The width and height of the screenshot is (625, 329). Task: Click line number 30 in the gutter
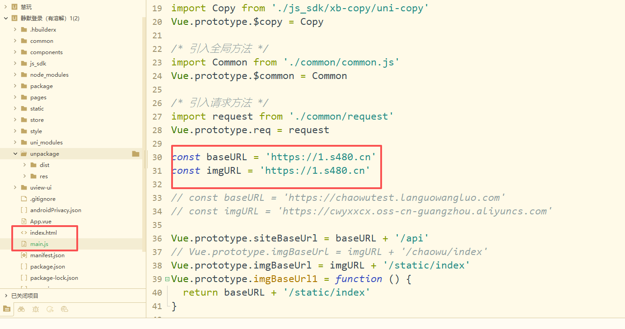click(157, 157)
